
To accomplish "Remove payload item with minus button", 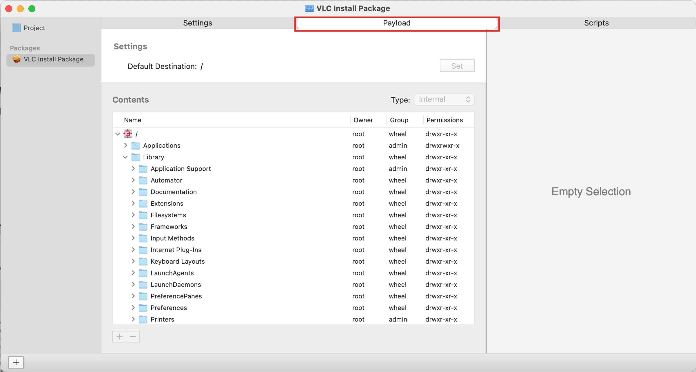I will [x=133, y=337].
